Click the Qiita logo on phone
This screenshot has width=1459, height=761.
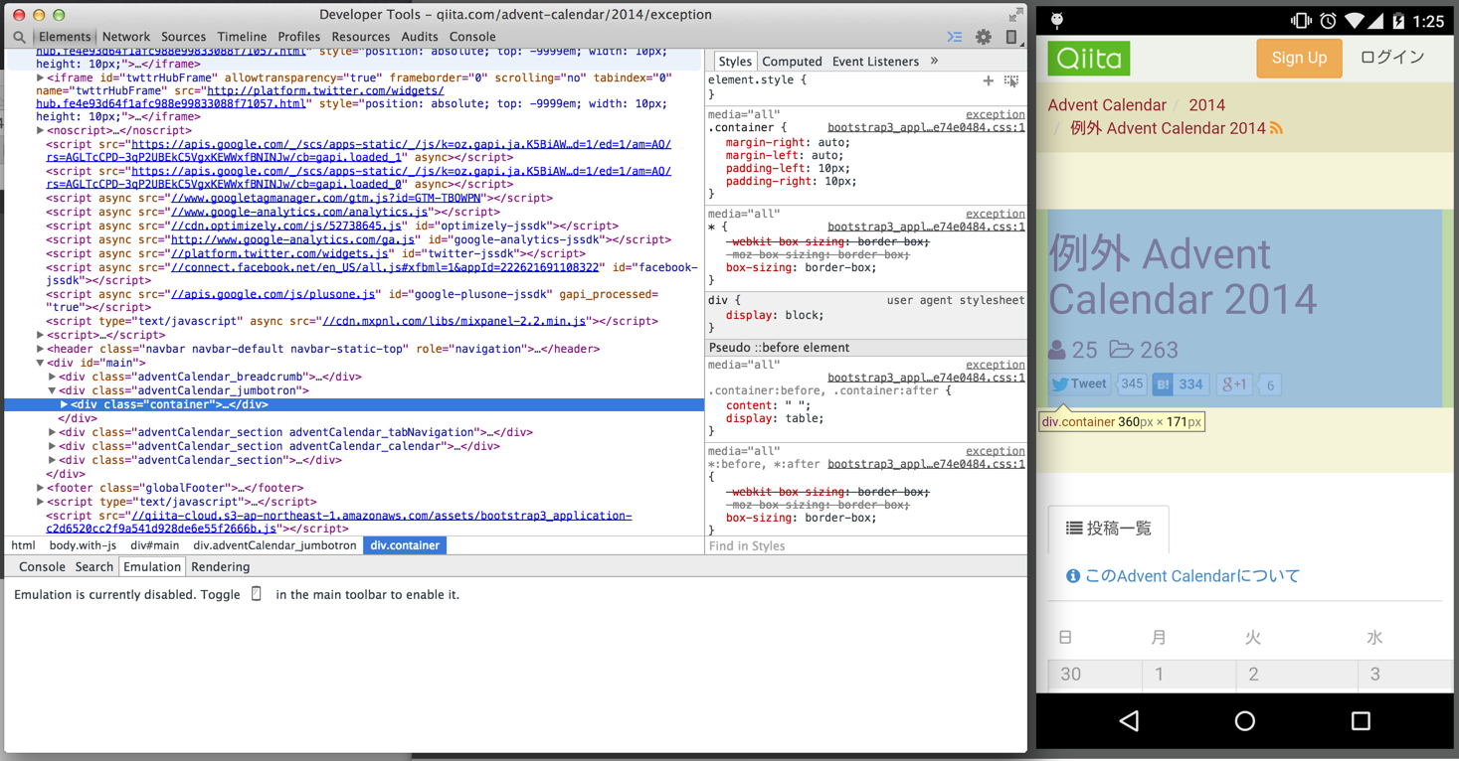tap(1089, 59)
